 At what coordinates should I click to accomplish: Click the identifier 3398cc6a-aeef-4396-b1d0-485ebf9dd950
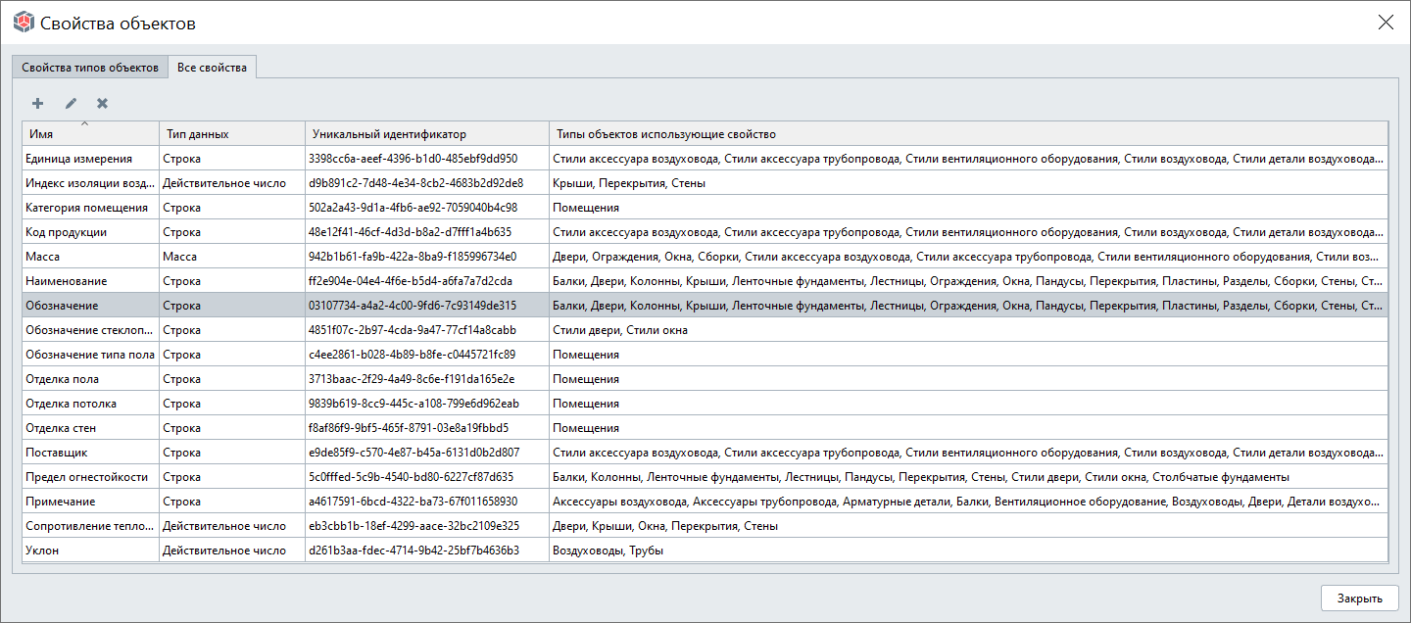coord(413,159)
